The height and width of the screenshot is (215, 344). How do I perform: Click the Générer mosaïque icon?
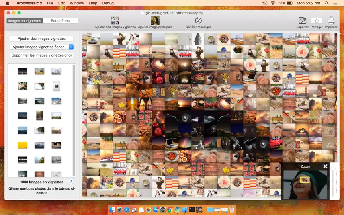tap(198, 21)
